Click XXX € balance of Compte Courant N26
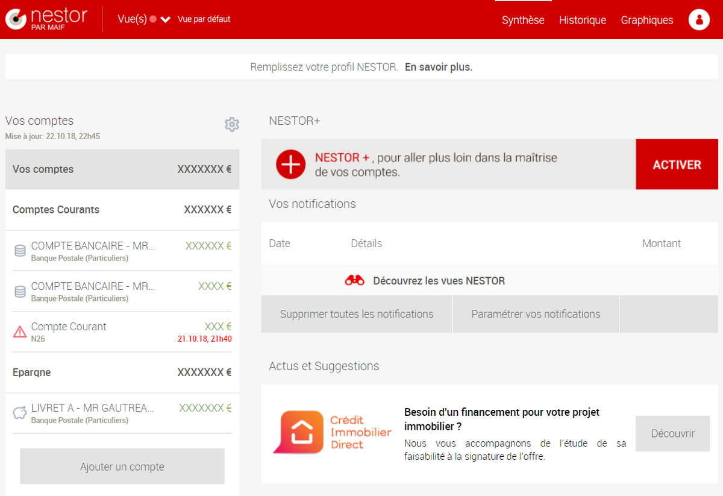This screenshot has width=723, height=496. point(218,327)
